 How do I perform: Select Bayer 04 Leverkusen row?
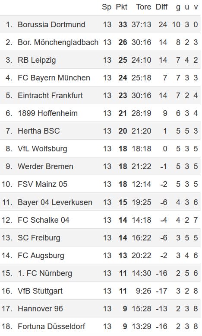100,202
